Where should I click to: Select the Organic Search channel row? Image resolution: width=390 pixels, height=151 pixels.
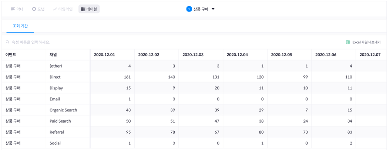point(63,110)
